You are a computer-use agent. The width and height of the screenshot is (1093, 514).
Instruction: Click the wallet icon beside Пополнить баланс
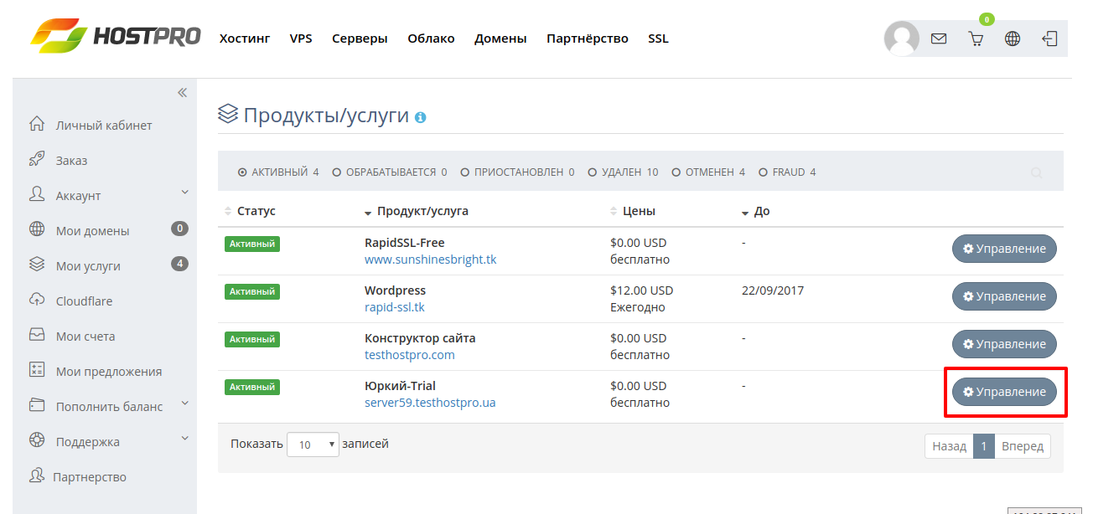36,405
